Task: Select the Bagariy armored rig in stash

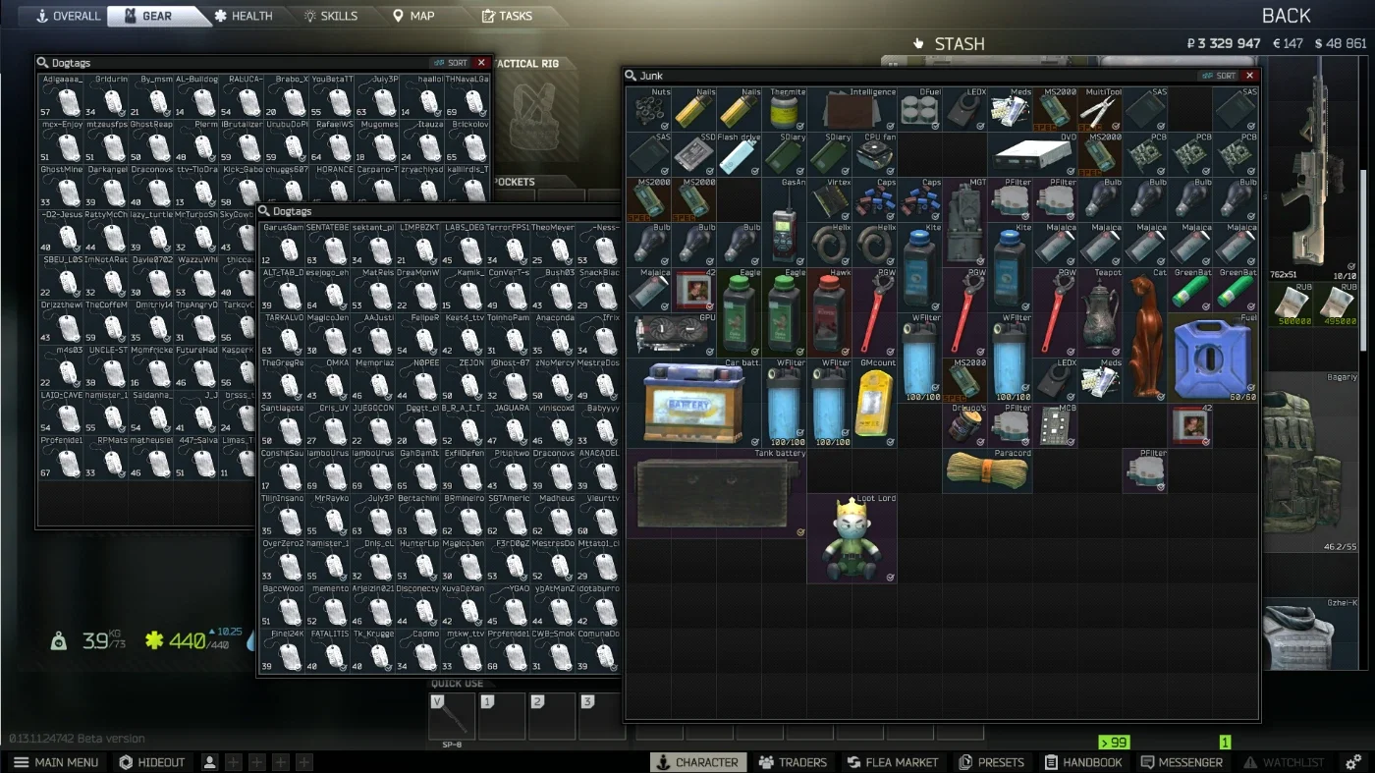Action: tap(1311, 462)
